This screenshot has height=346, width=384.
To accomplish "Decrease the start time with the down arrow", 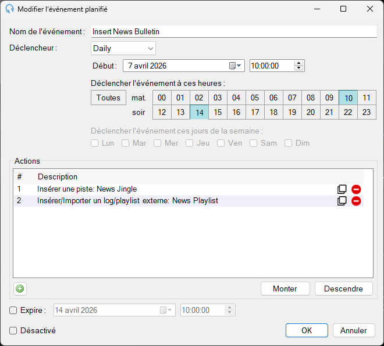I will (298, 68).
